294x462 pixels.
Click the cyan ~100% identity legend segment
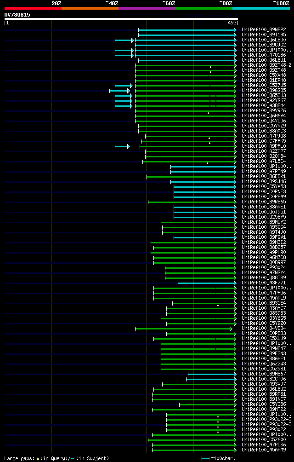261,8
